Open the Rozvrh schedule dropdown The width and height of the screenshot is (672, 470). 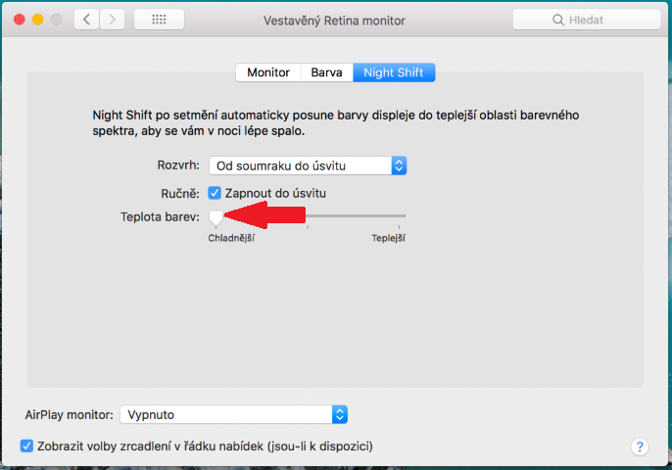(308, 165)
